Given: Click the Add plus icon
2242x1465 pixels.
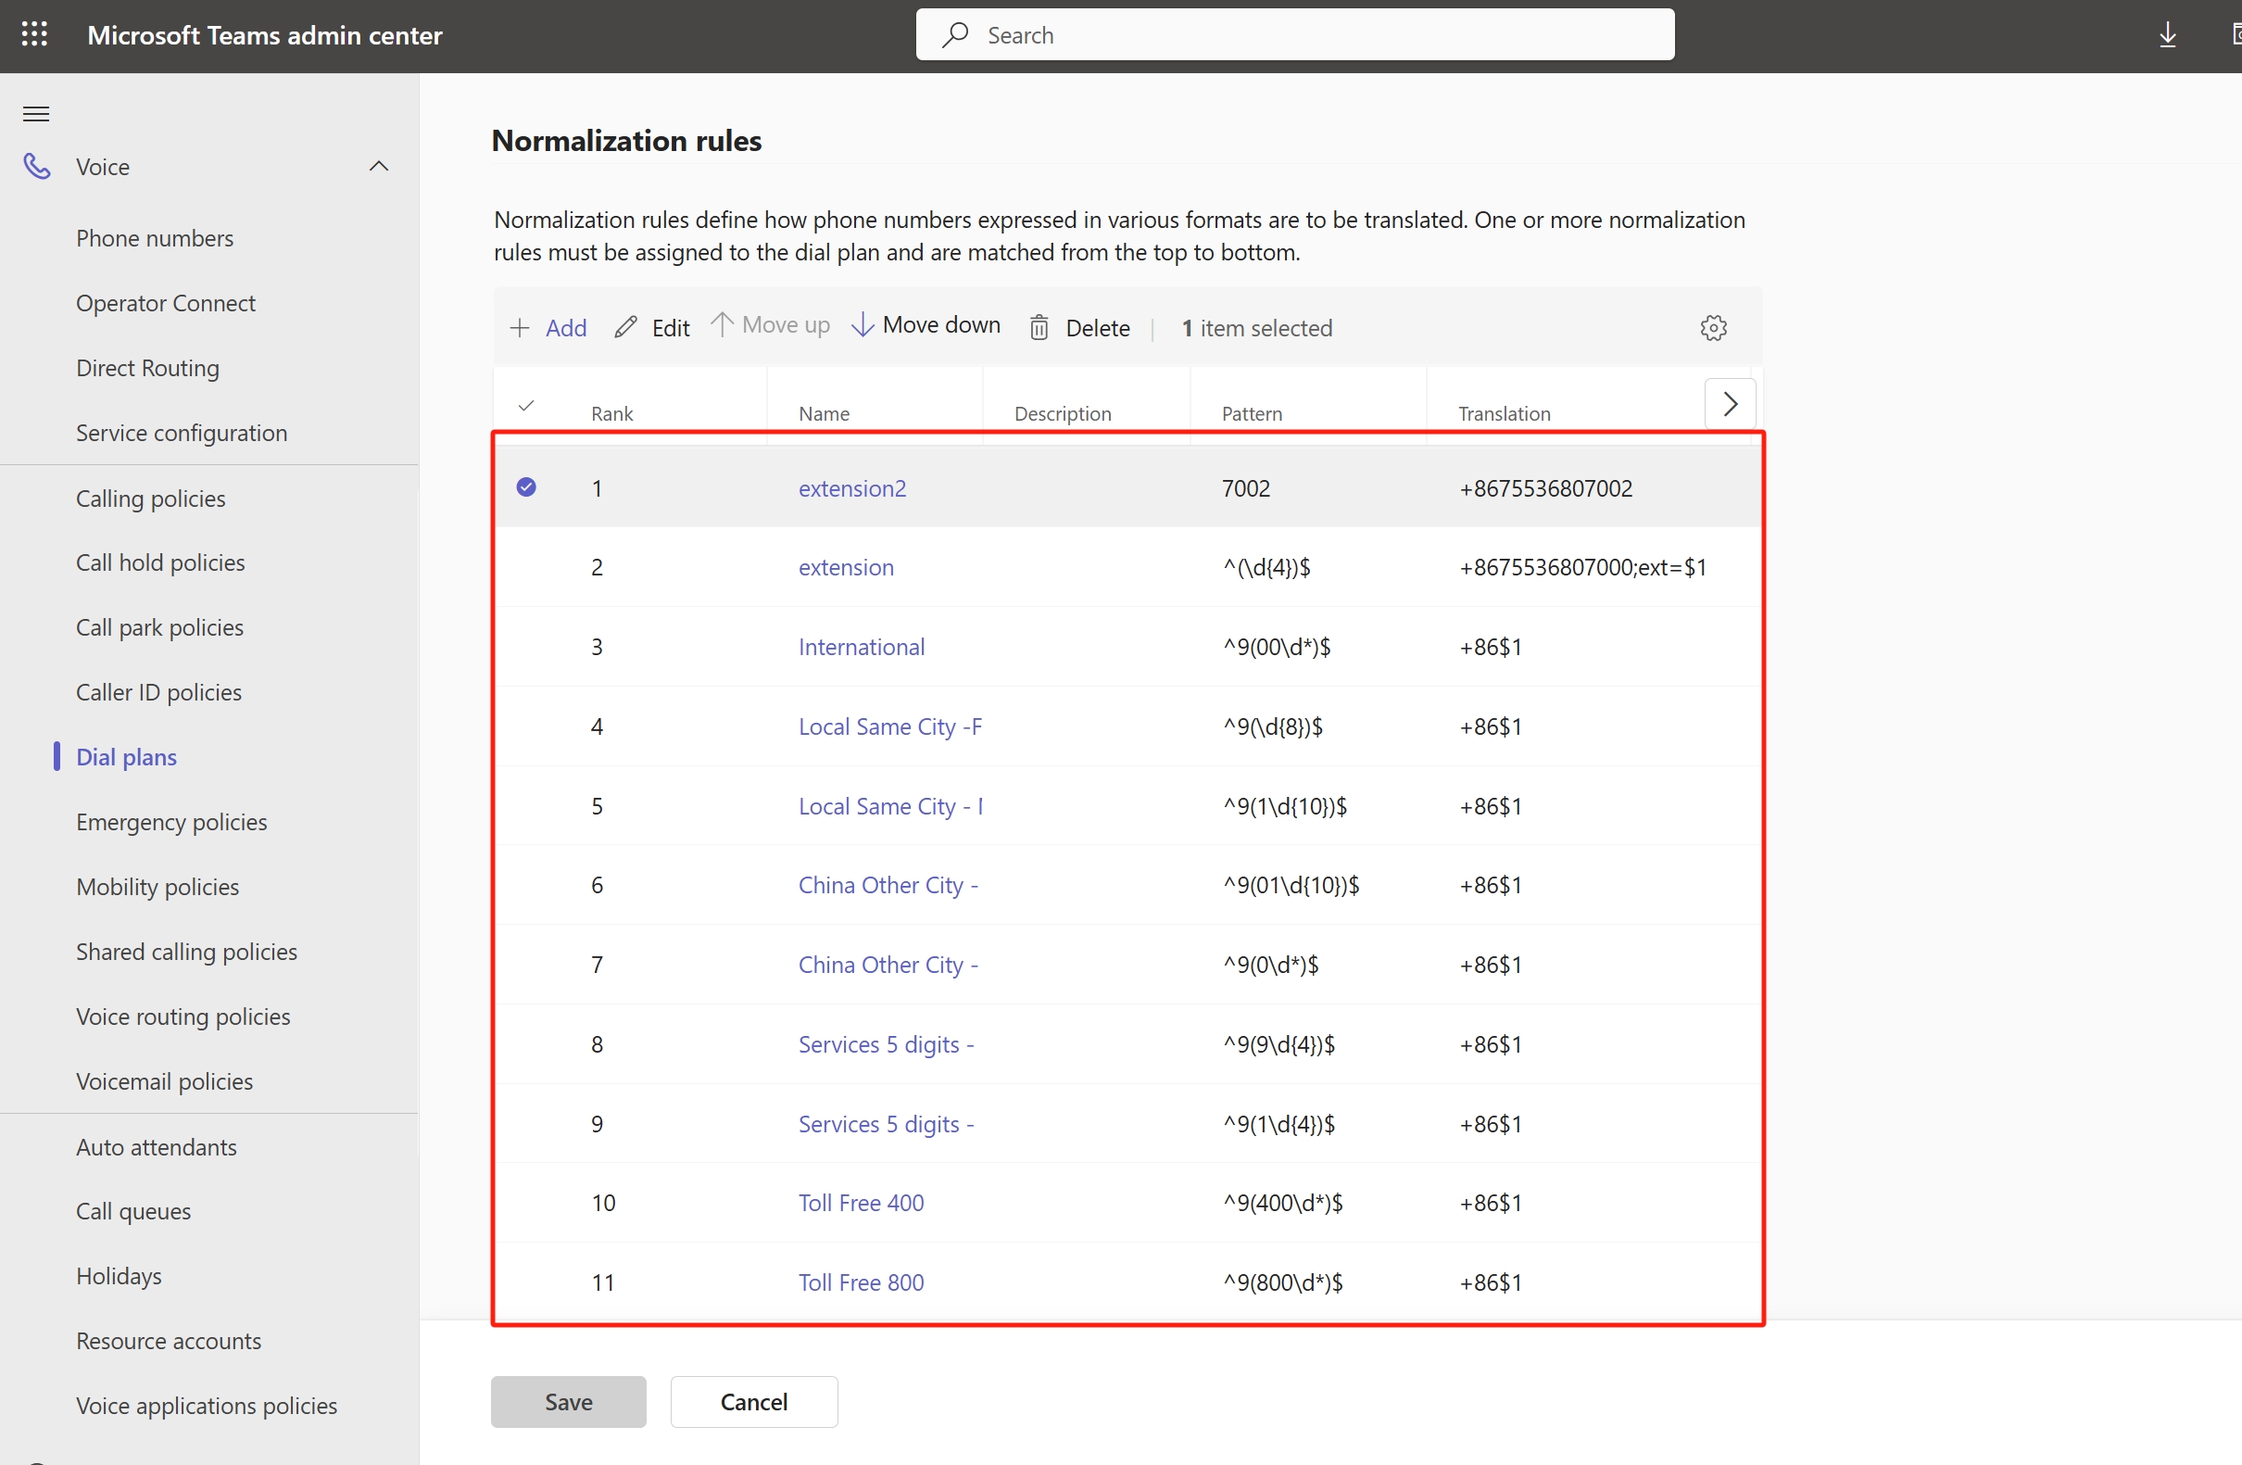Looking at the screenshot, I should click(519, 328).
